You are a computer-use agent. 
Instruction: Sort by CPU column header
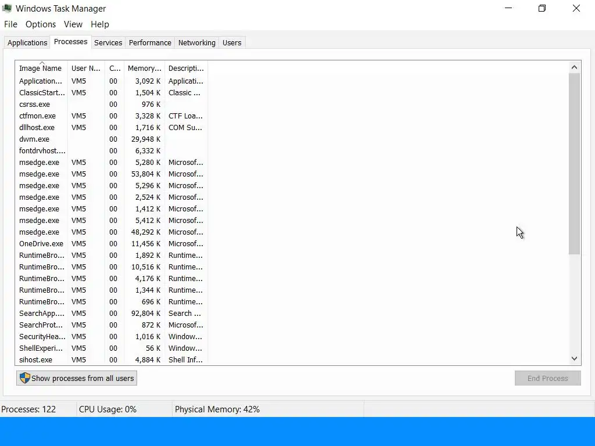tap(114, 69)
